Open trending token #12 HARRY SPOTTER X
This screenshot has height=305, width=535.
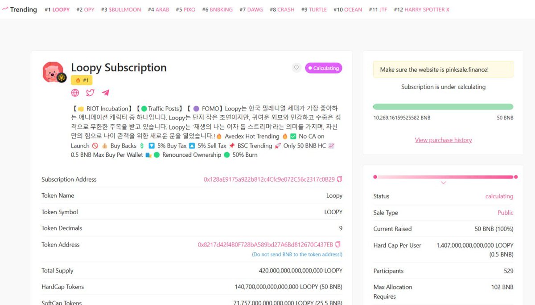421,9
